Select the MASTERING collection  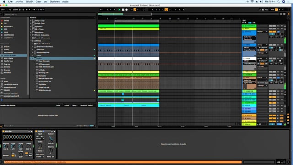coord(8,38)
